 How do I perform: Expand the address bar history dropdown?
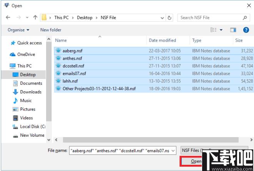162,18
